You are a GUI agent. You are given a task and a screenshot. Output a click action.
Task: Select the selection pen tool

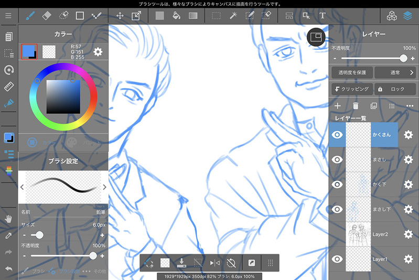[x=250, y=16]
